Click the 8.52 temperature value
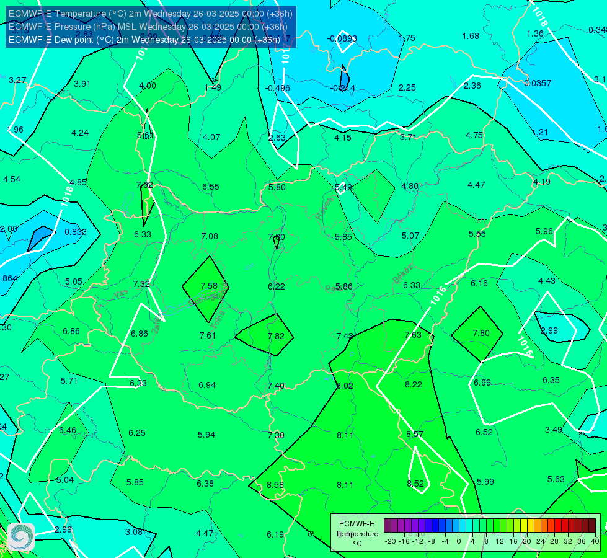Screen dimensions: 607x558 (415, 484)
